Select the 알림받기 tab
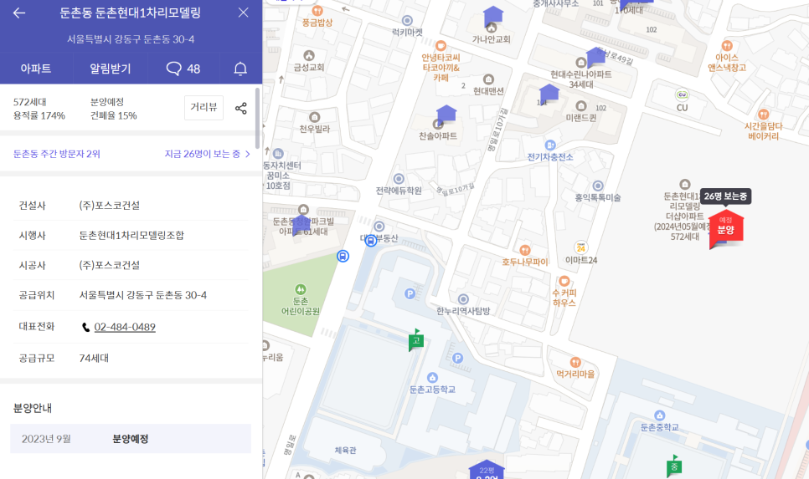This screenshot has height=479, width=809. point(111,69)
